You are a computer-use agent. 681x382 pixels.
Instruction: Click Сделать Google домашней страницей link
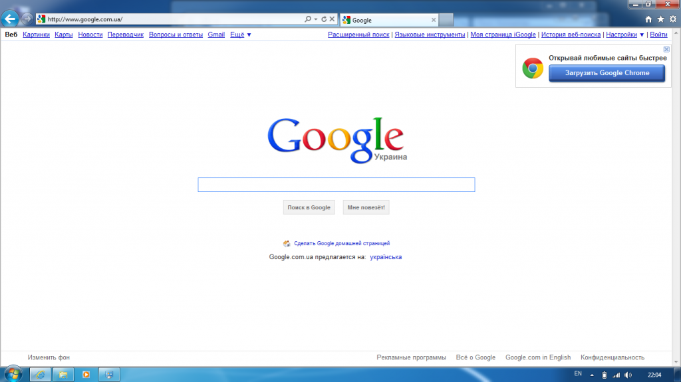[342, 244]
